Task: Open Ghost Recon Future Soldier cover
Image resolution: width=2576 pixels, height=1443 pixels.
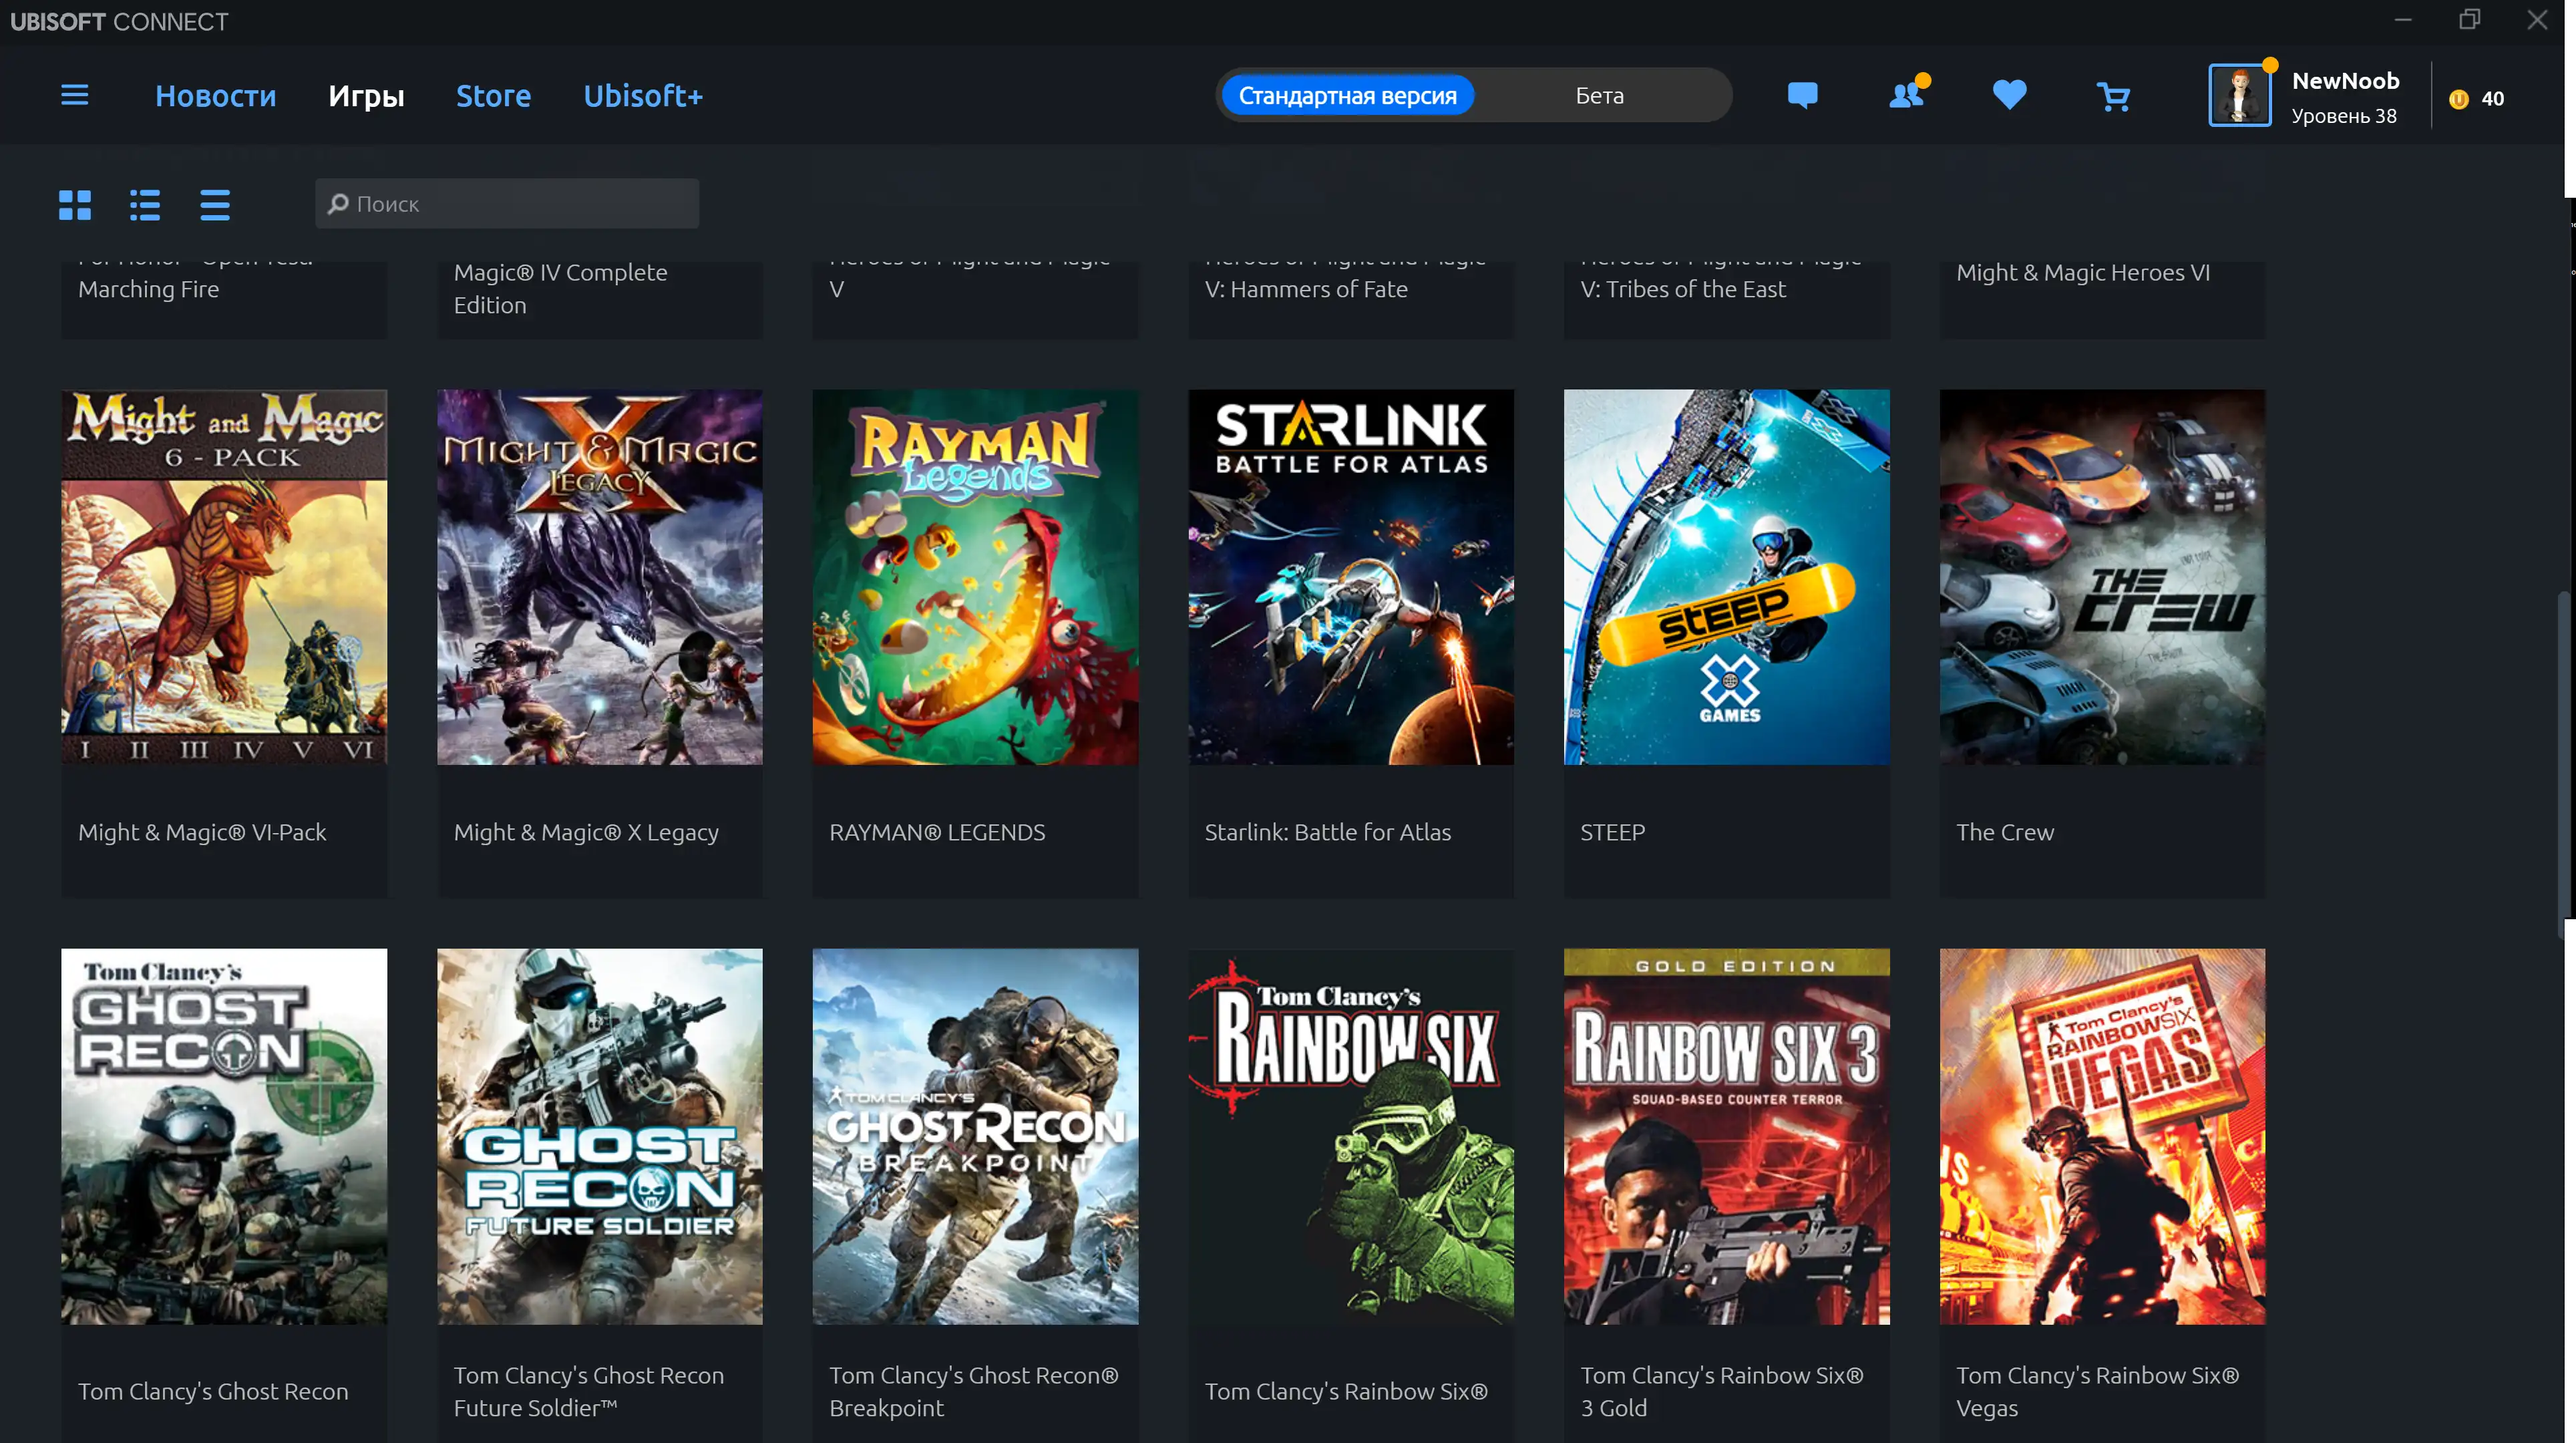Action: [x=600, y=1137]
